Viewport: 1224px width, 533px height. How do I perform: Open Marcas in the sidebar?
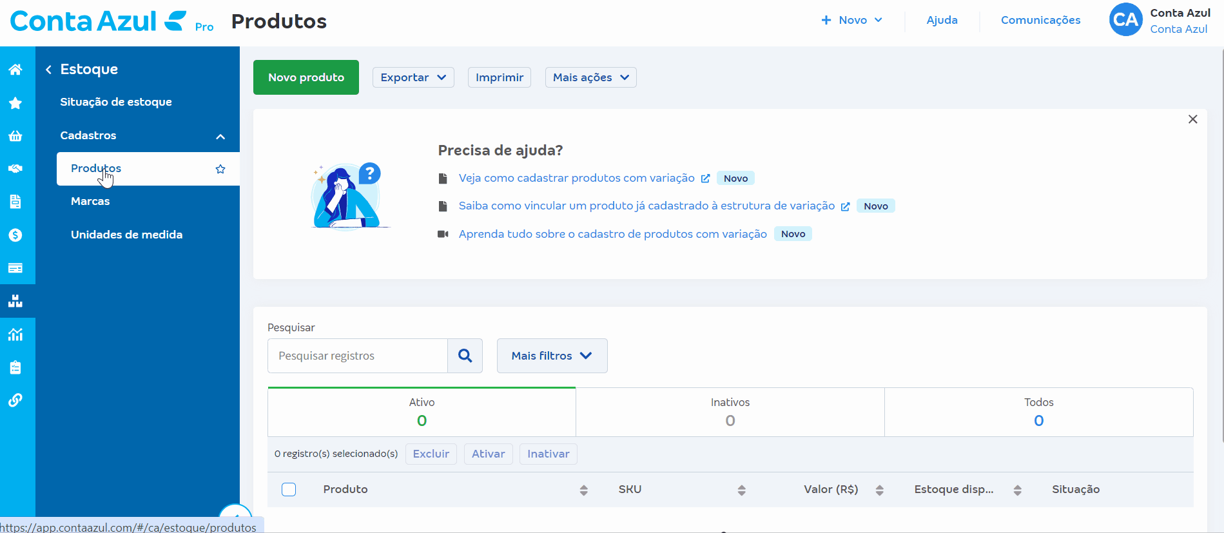point(90,201)
